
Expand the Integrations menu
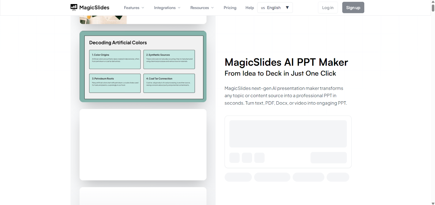pyautogui.click(x=167, y=8)
